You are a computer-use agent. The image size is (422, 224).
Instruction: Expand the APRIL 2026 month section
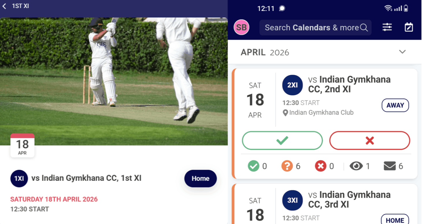click(402, 52)
